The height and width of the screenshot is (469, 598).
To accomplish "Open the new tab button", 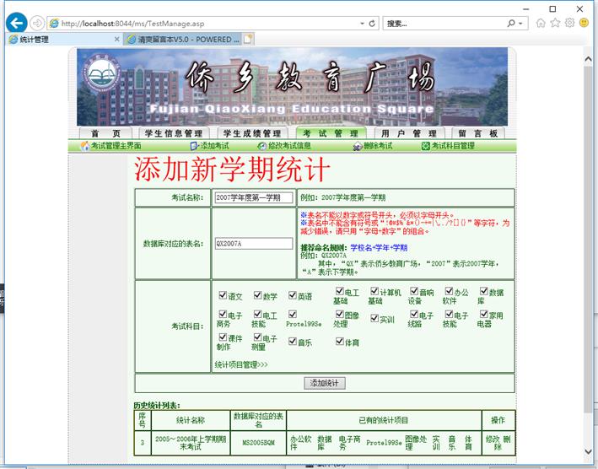I will 249,39.
